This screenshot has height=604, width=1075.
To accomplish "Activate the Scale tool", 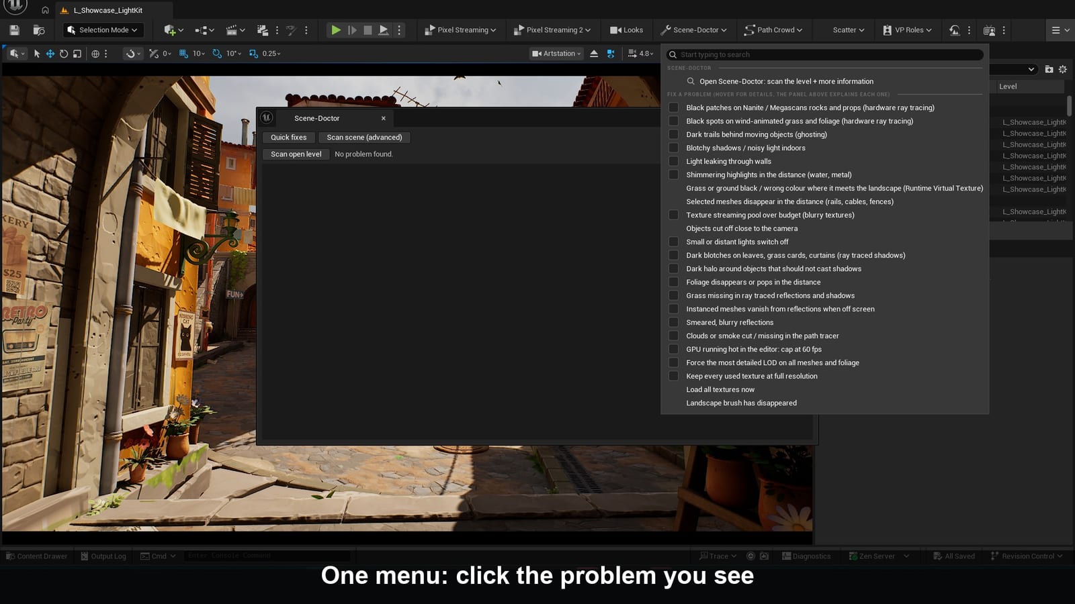I will [x=77, y=54].
